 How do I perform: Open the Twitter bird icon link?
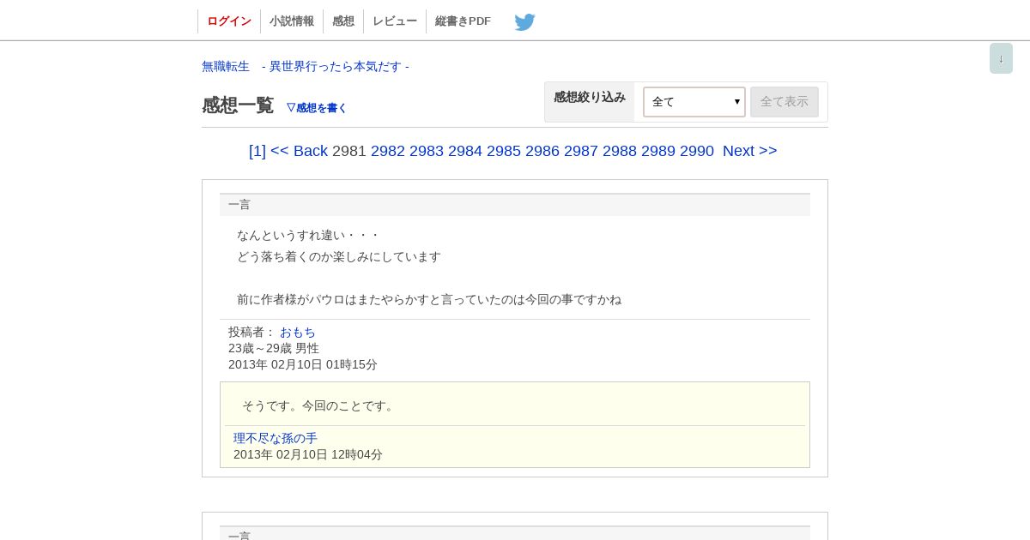click(524, 22)
